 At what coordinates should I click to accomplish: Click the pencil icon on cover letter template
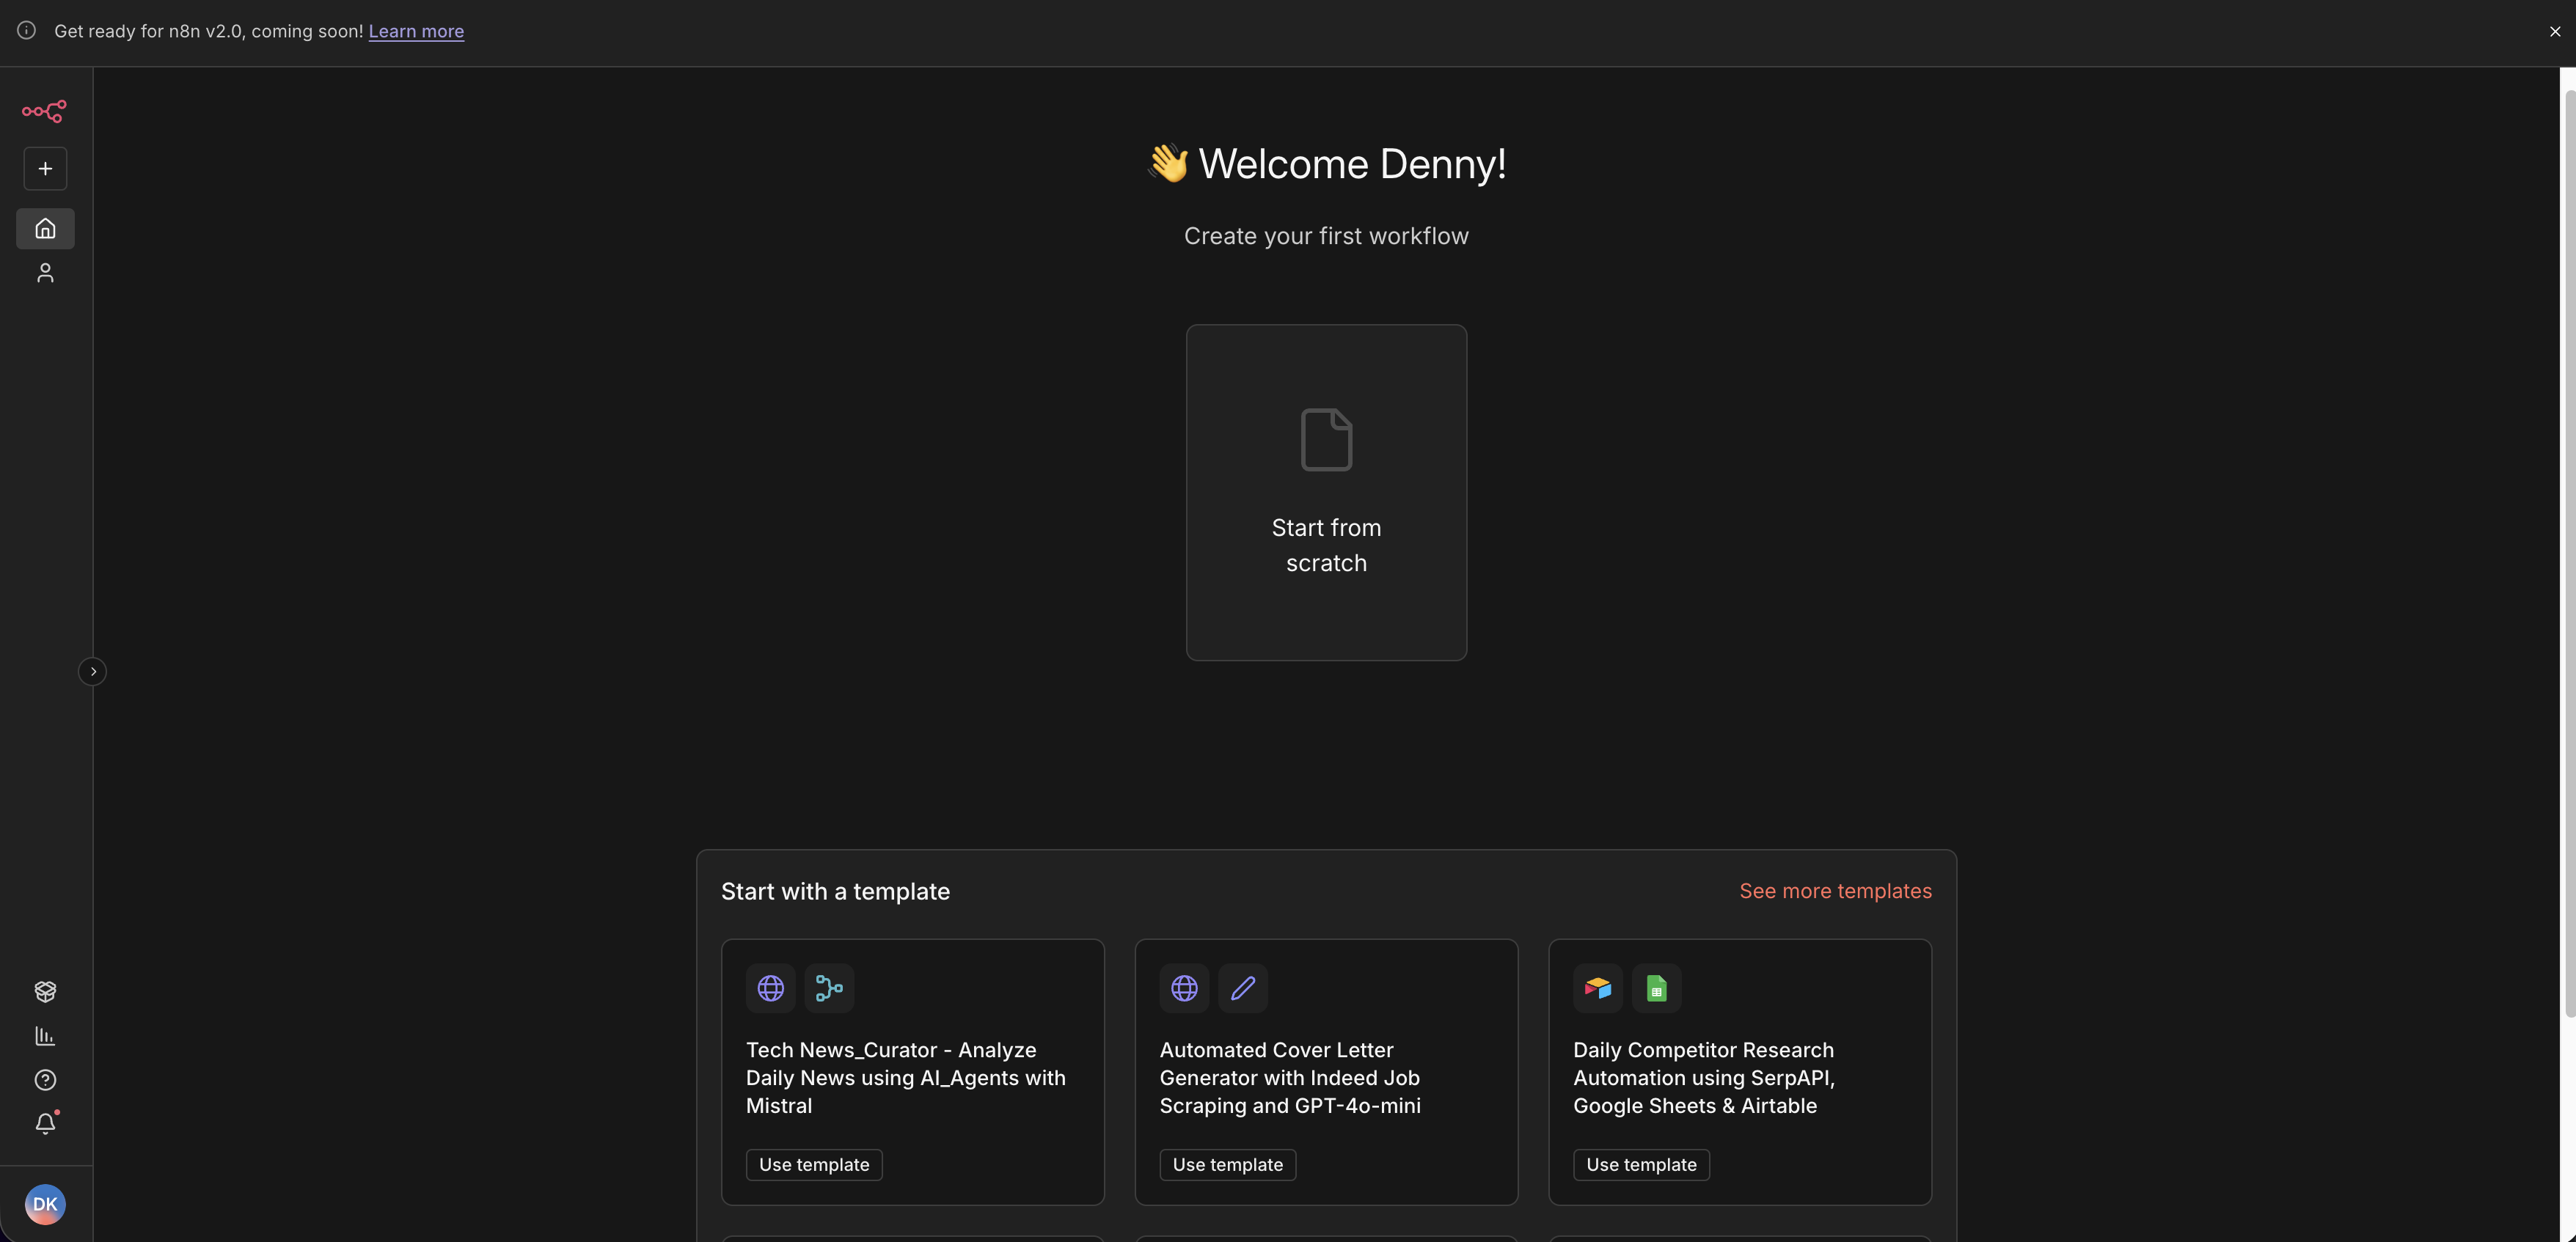pos(1243,987)
